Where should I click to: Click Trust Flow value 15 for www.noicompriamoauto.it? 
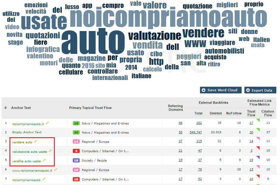tap(251, 169)
